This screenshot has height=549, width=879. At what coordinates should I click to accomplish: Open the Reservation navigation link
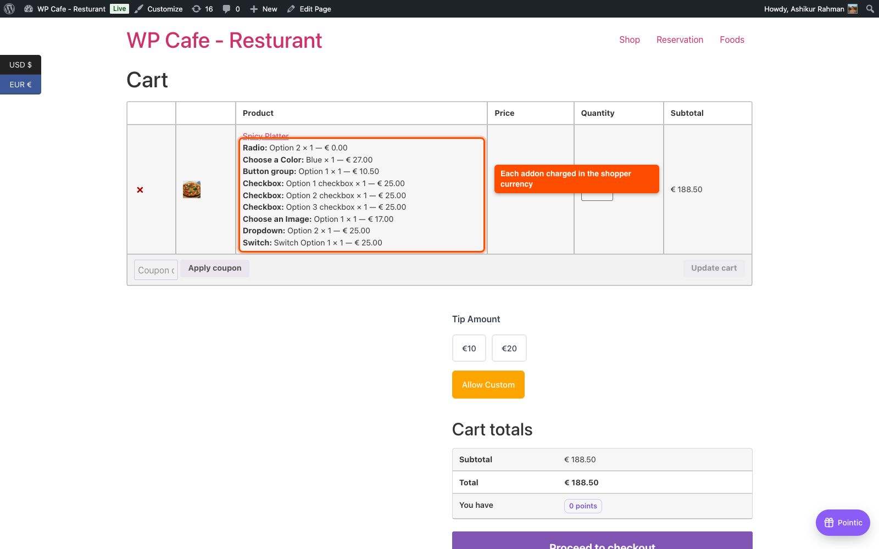click(680, 40)
